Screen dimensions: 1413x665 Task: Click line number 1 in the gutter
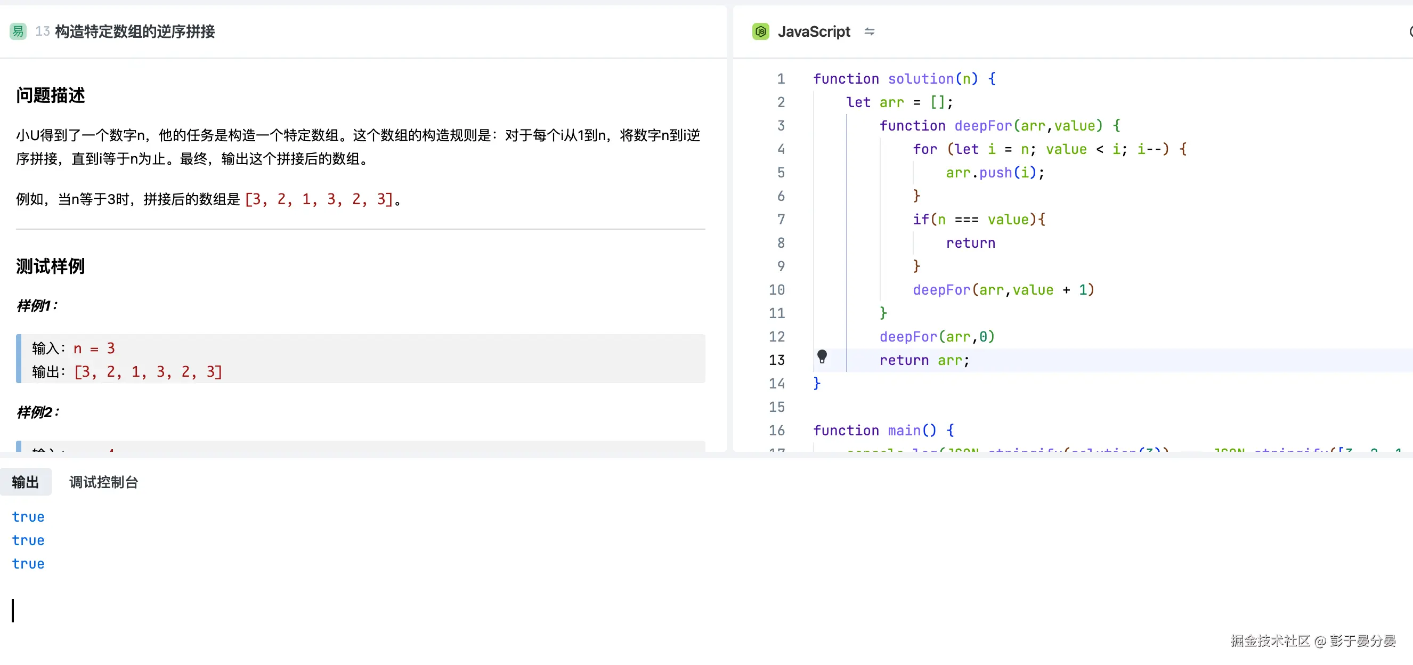781,79
